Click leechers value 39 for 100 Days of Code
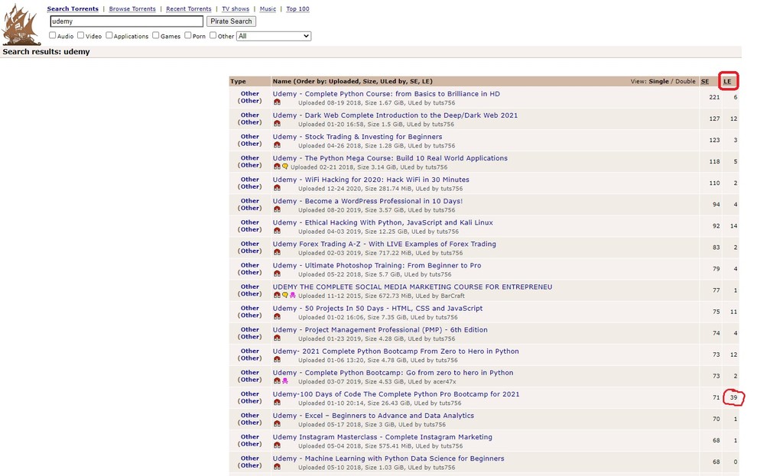 click(733, 397)
